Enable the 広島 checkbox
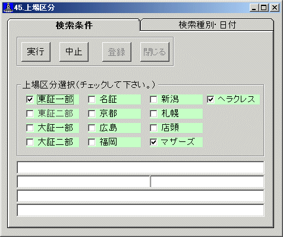Screen dimensions: 283x237 coord(92,128)
